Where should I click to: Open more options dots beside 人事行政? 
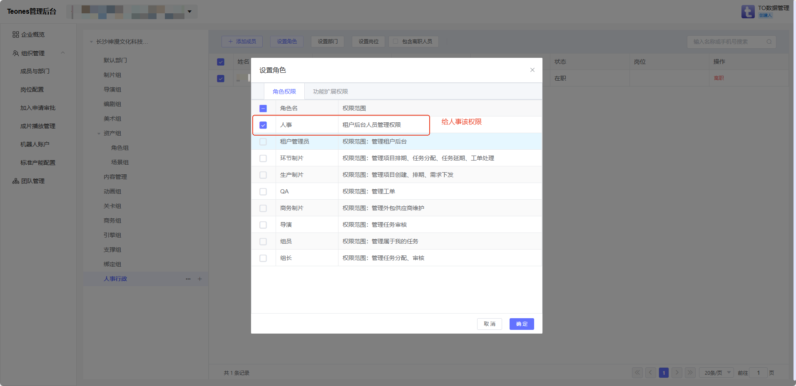click(x=188, y=279)
